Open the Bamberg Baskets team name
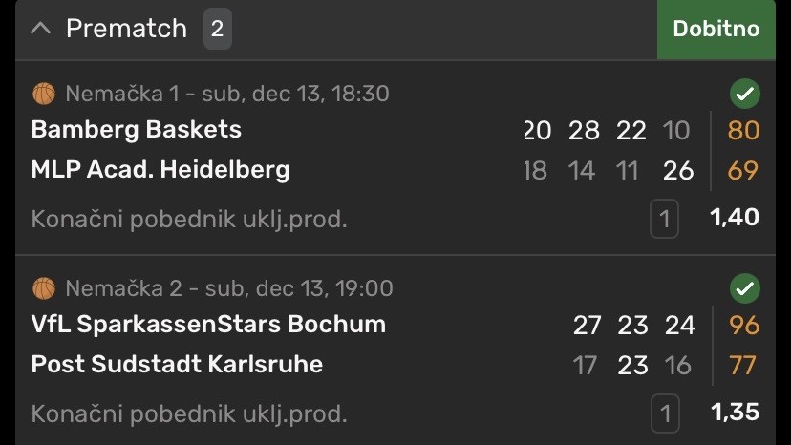 (x=137, y=130)
